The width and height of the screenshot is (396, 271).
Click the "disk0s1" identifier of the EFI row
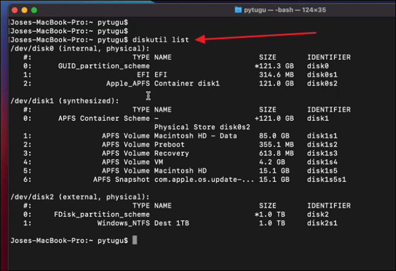(322, 75)
